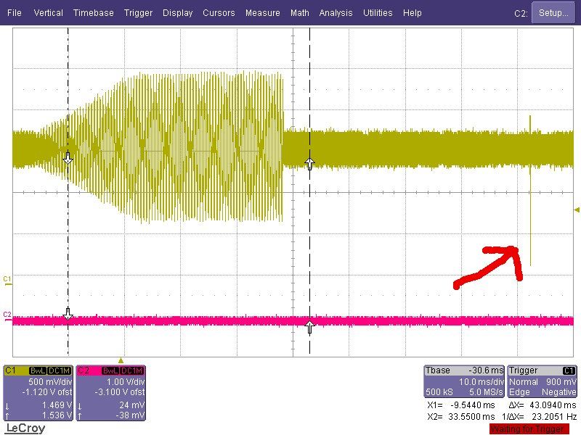Open the Timebase menu

[x=94, y=13]
